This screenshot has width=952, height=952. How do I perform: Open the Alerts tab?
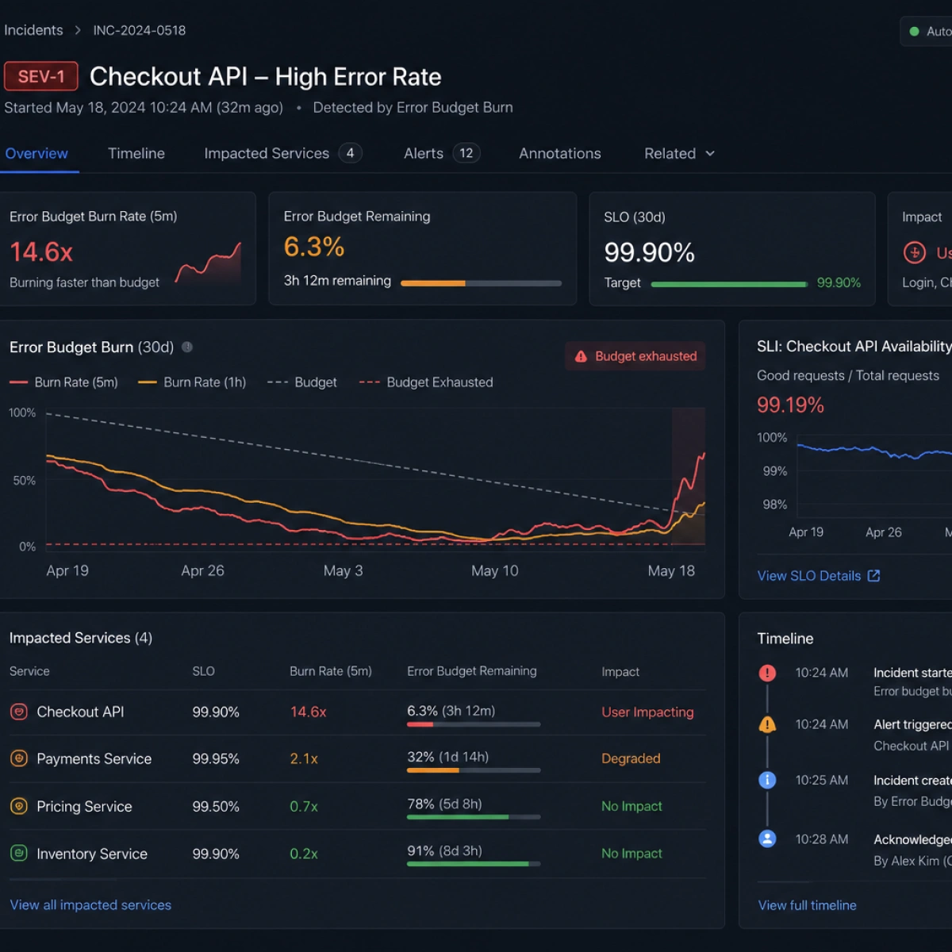tap(441, 153)
